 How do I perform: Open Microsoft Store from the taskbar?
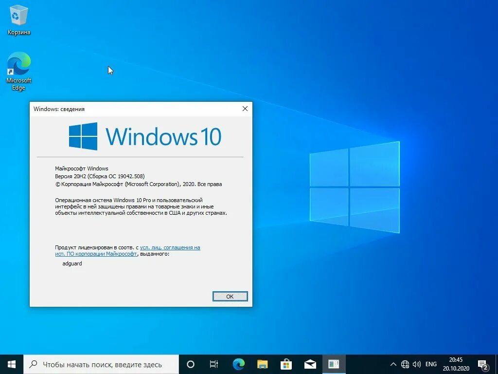click(286, 364)
